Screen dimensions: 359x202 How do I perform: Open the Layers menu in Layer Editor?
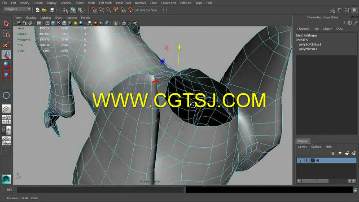[x=302, y=147]
